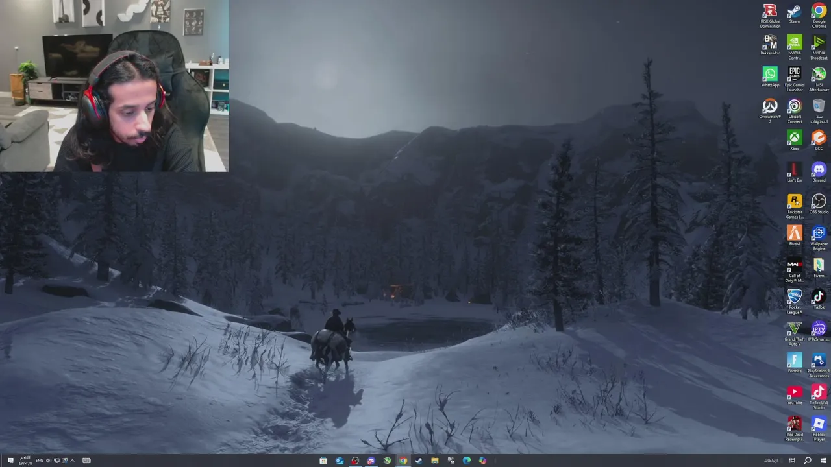Open Microsoft Store on the taskbar

pos(323,461)
